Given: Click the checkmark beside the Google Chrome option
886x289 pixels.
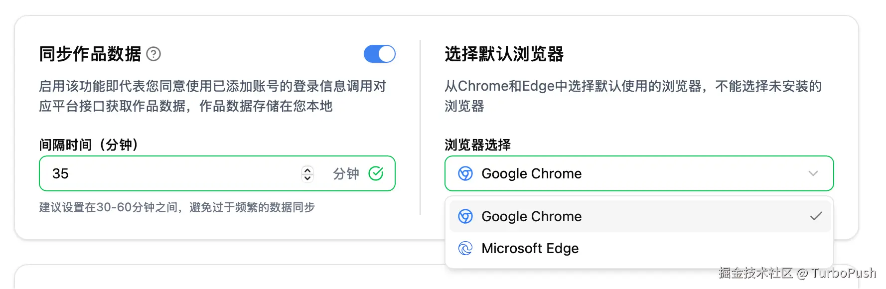Looking at the screenshot, I should point(816,216).
